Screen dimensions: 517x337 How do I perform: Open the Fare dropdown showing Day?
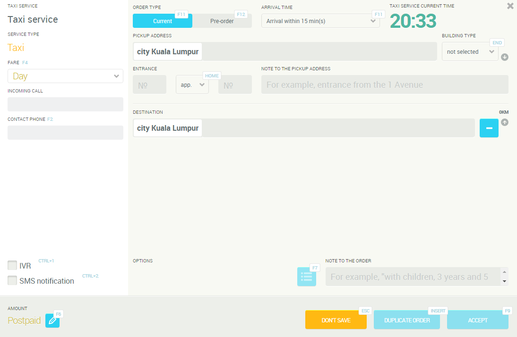point(65,76)
